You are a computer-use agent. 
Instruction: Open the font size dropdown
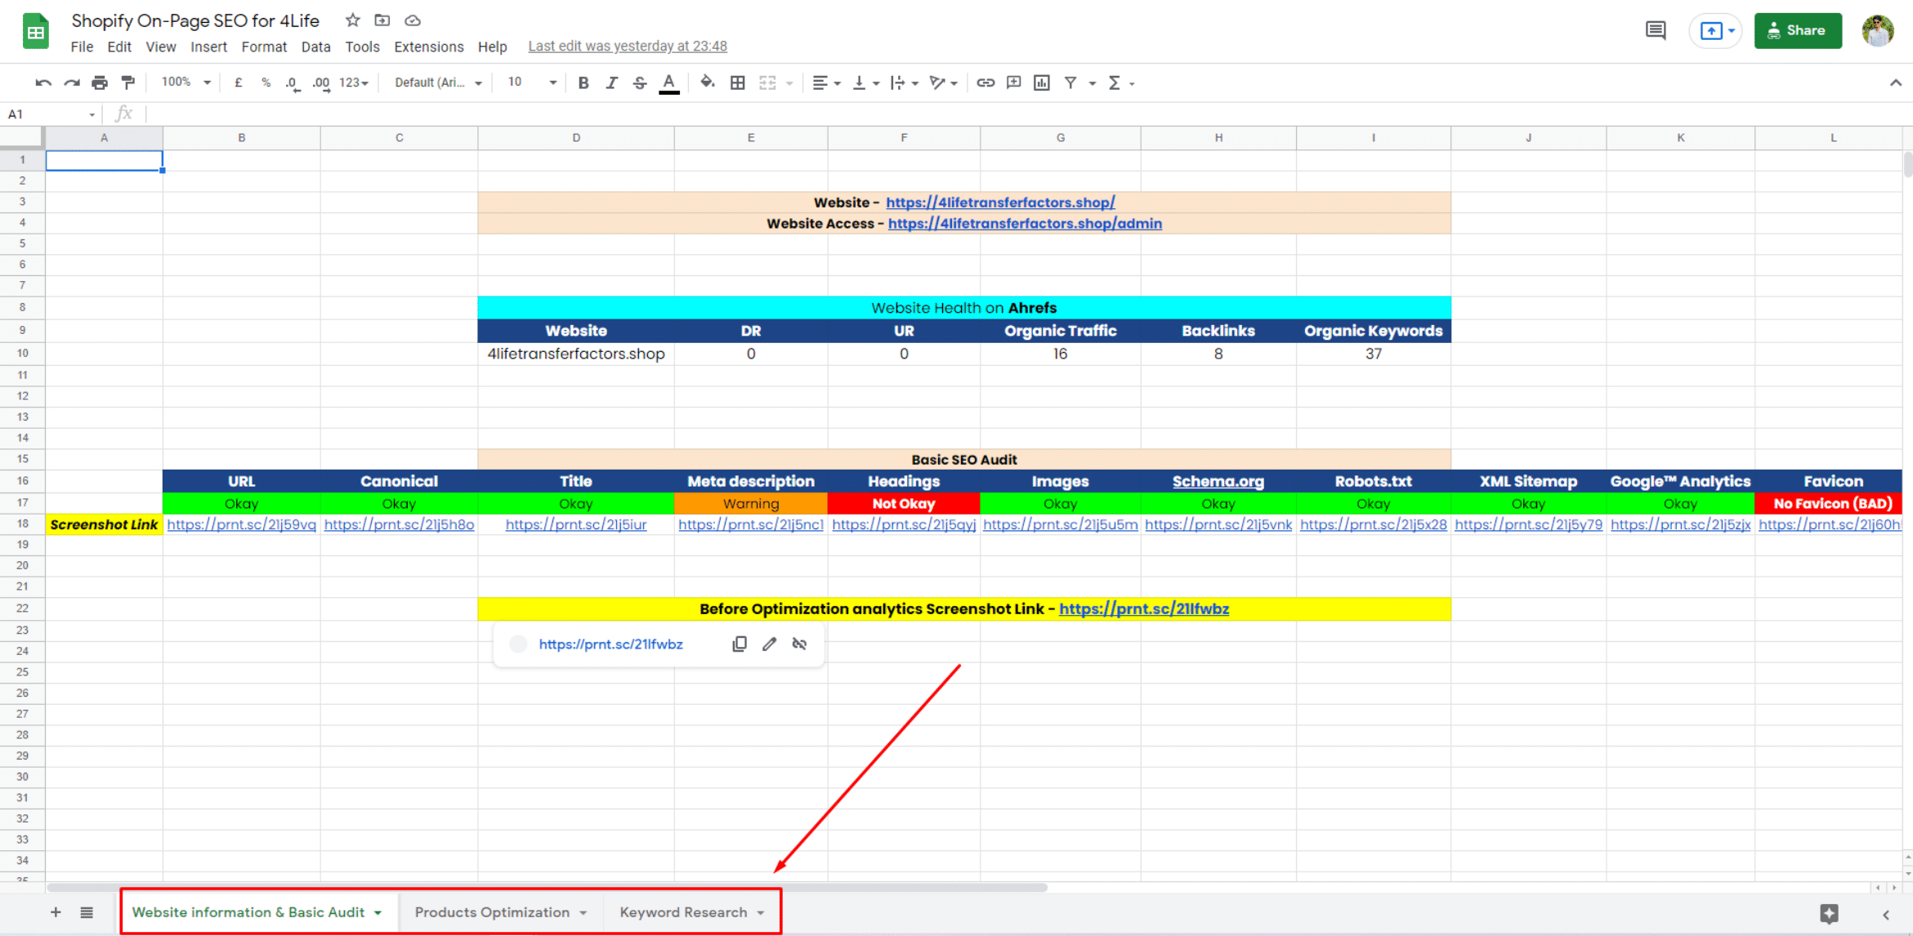tap(552, 82)
